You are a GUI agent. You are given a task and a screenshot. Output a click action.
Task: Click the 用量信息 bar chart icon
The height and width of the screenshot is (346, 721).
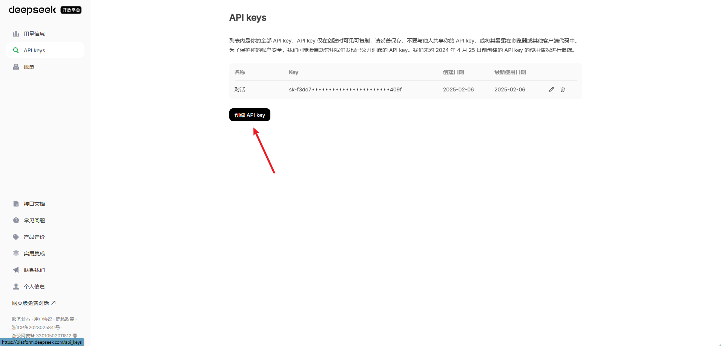tap(16, 34)
